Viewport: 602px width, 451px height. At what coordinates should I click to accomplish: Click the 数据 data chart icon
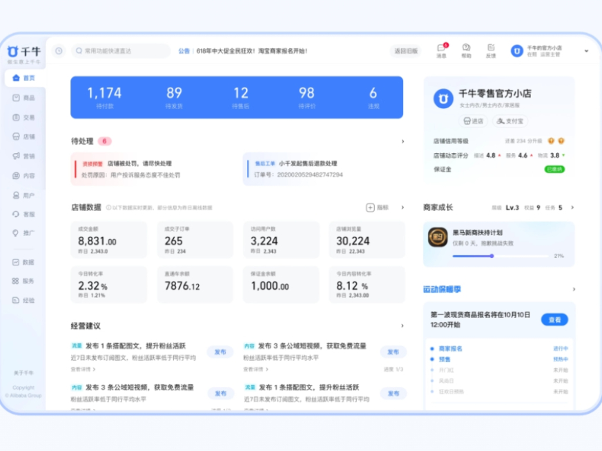[x=16, y=262]
